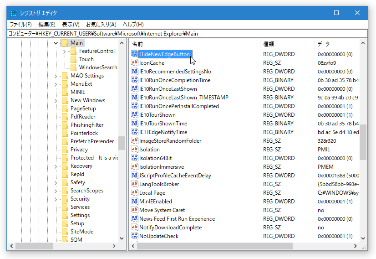
Task: Click the NoUpdateCheck DWORD icon
Action: [135, 235]
